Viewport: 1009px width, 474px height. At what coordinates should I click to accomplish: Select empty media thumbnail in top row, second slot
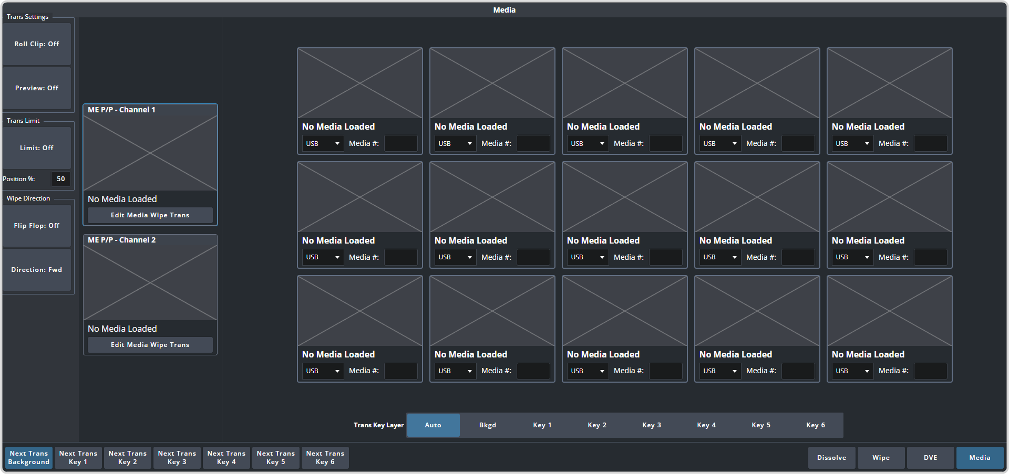pyautogui.click(x=492, y=83)
